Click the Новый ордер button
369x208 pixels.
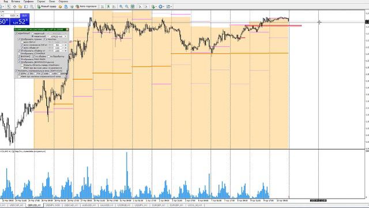(x=47, y=6)
